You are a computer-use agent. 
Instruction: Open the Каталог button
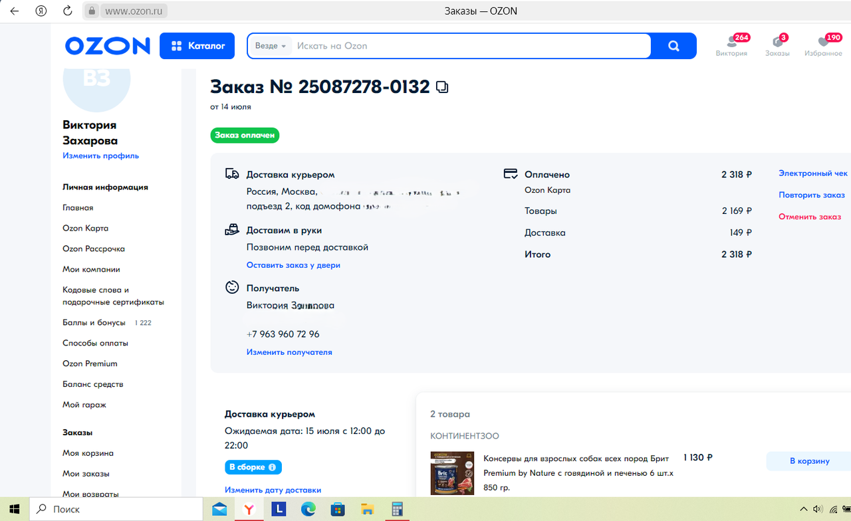(197, 46)
